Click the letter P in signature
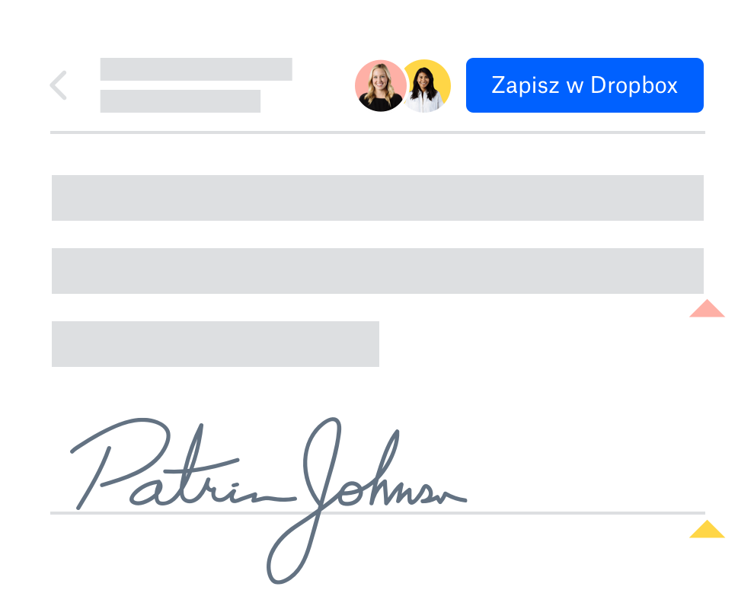Viewport: 754px width, 609px height. (120, 463)
